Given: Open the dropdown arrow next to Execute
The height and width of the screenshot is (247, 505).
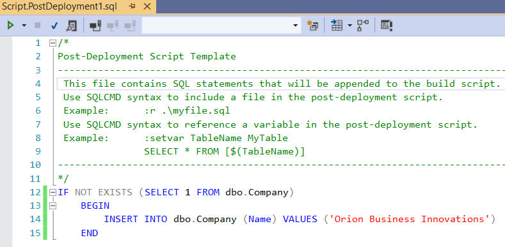Looking at the screenshot, I should point(24,26).
